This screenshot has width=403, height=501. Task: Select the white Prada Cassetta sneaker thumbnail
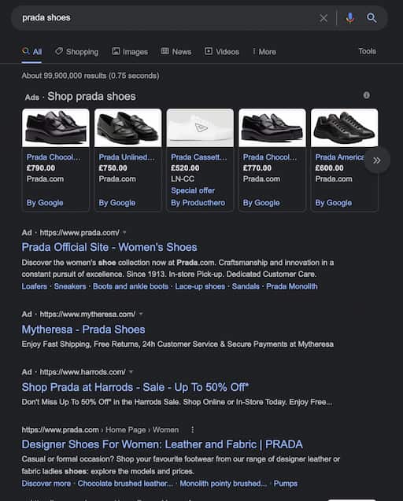click(x=200, y=127)
